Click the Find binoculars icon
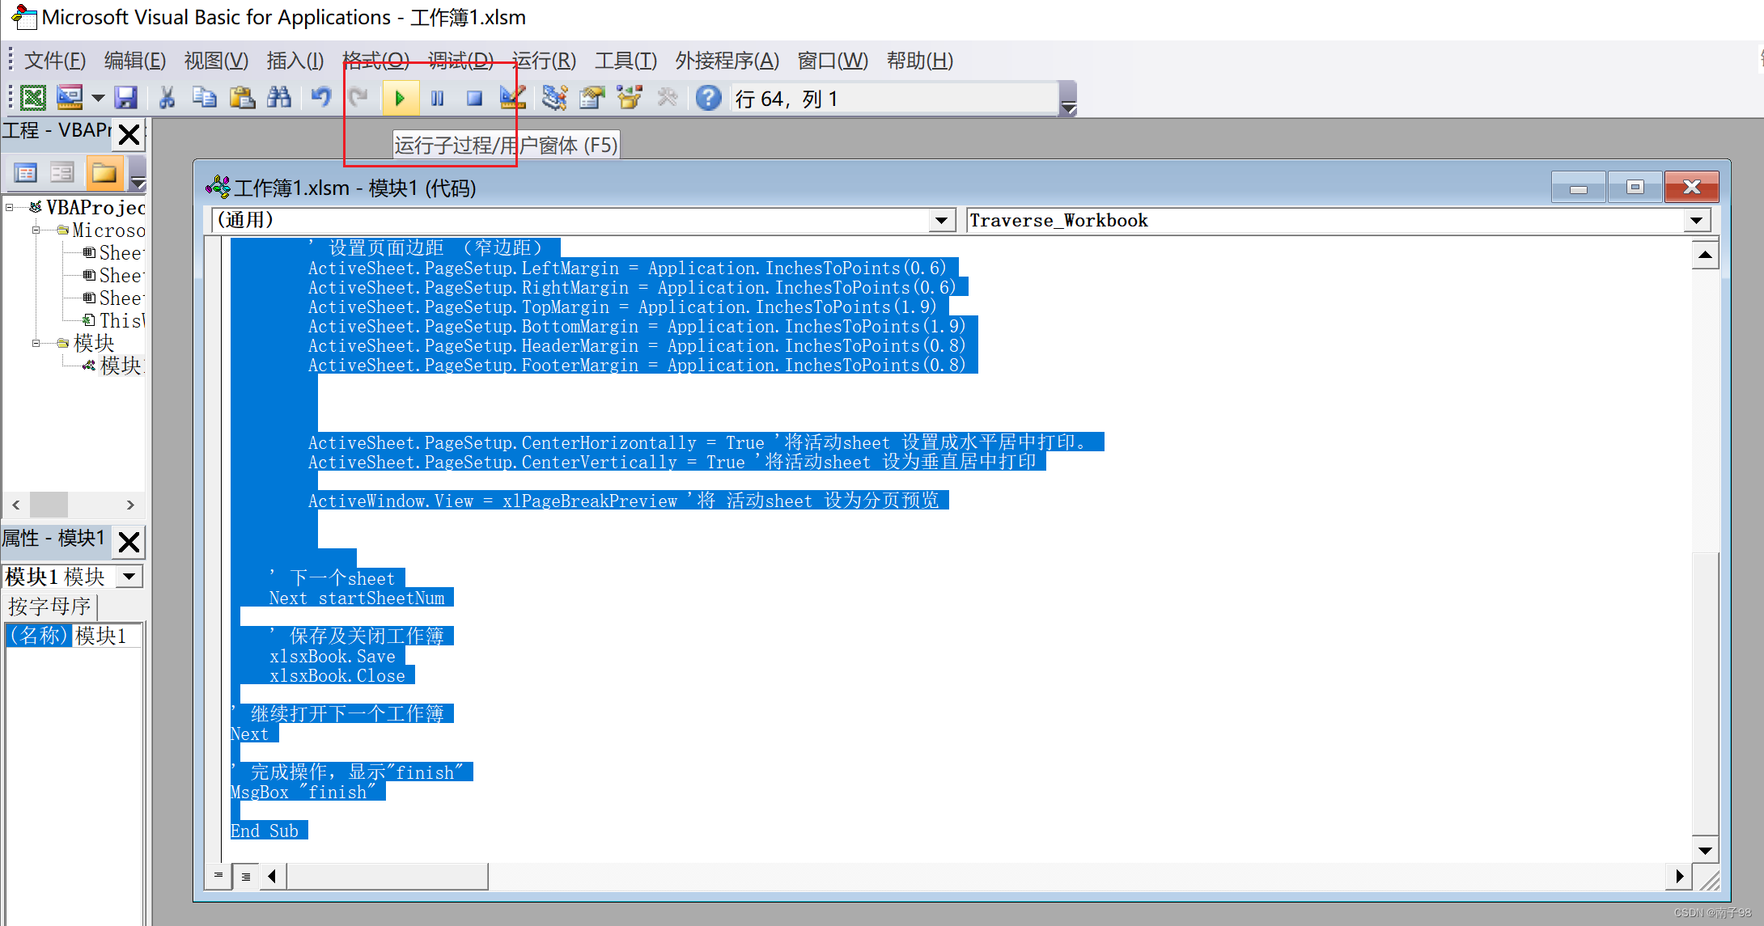This screenshot has height=926, width=1764. point(279,99)
